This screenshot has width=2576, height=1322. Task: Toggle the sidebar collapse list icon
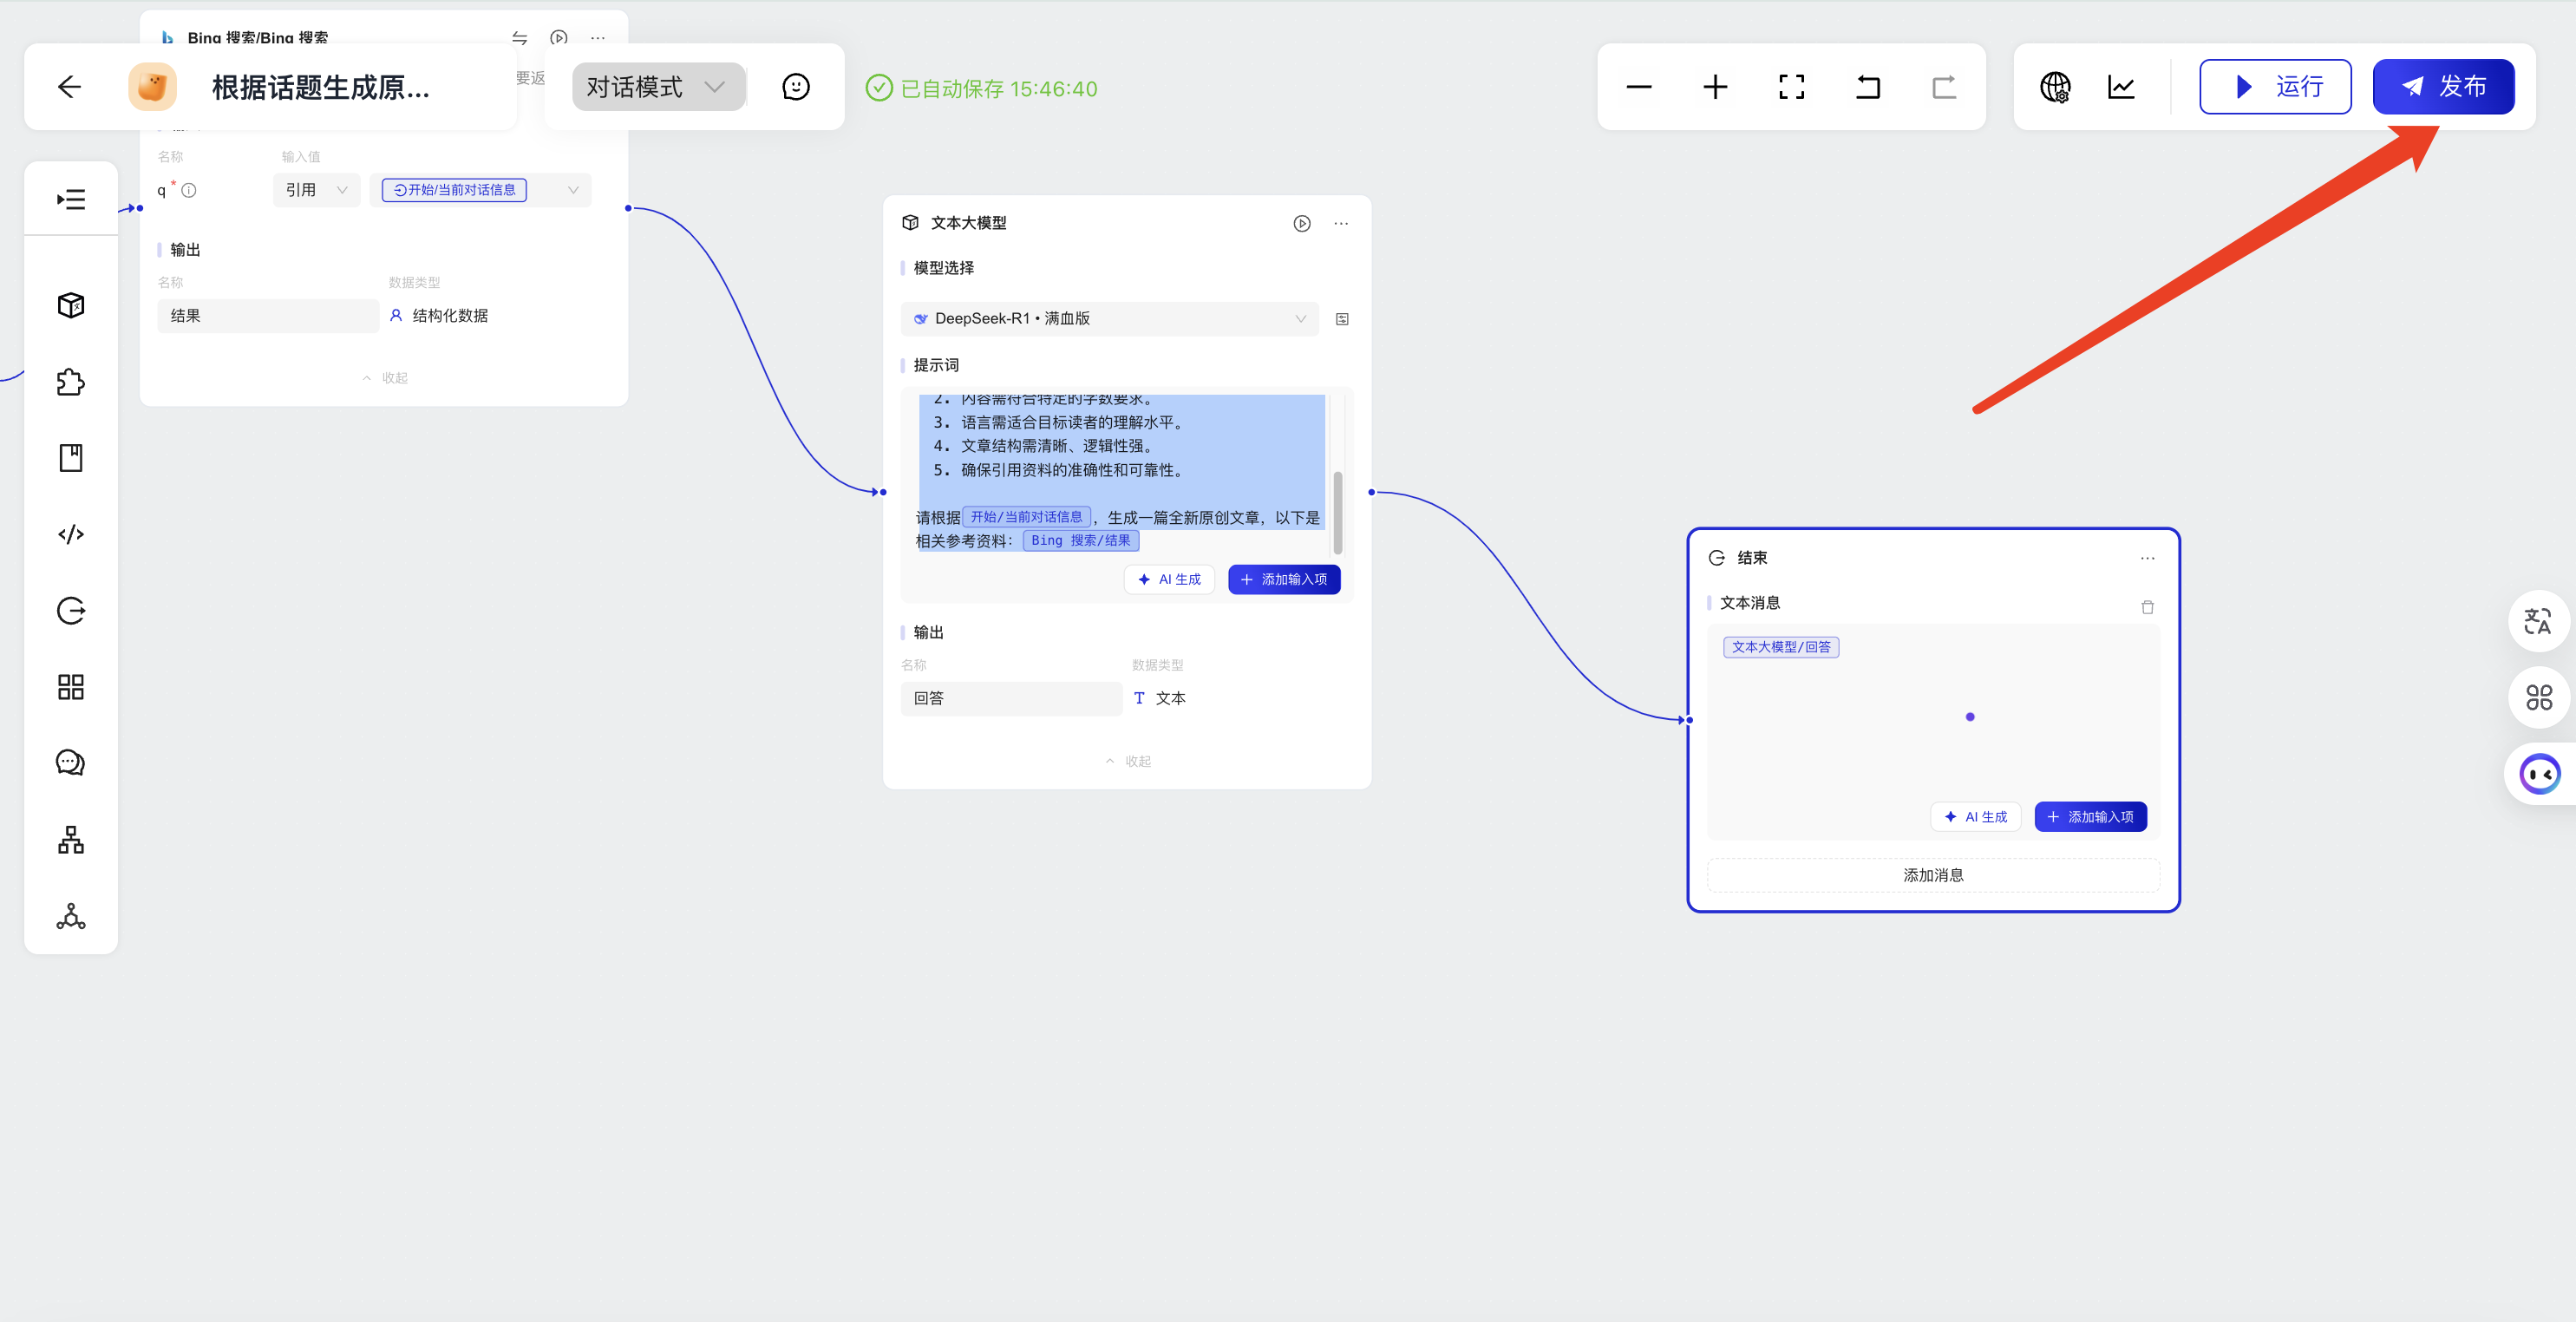(71, 199)
